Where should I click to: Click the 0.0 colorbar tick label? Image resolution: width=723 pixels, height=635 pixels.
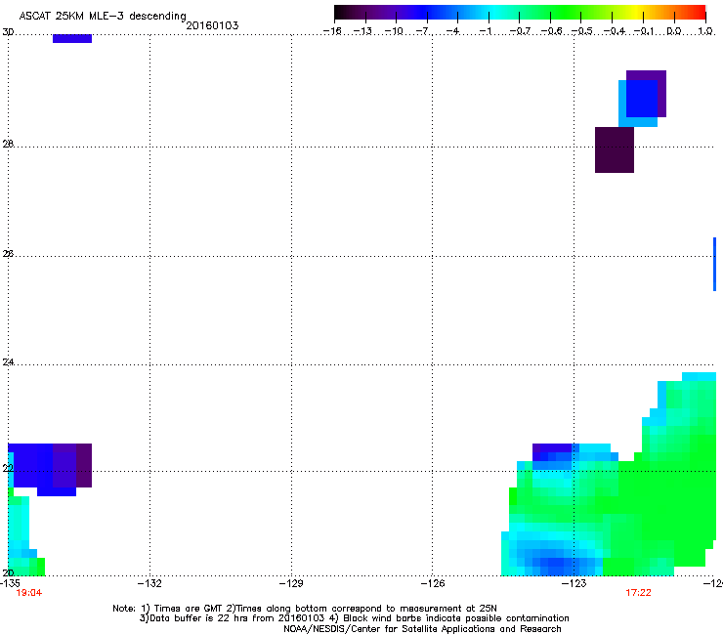[674, 31]
